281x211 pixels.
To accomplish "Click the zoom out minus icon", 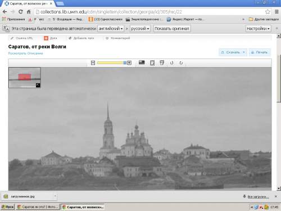I will 93,63.
